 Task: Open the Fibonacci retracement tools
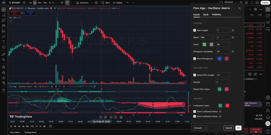[4, 20]
